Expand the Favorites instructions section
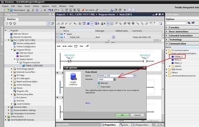 (x=167, y=28)
